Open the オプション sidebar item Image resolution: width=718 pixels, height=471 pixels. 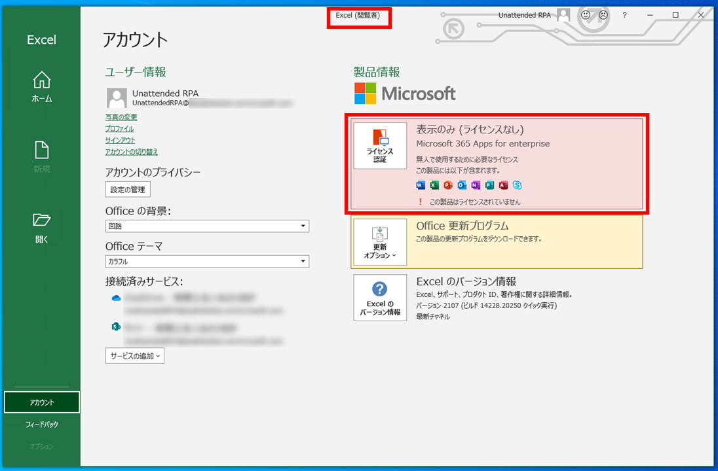(x=42, y=446)
